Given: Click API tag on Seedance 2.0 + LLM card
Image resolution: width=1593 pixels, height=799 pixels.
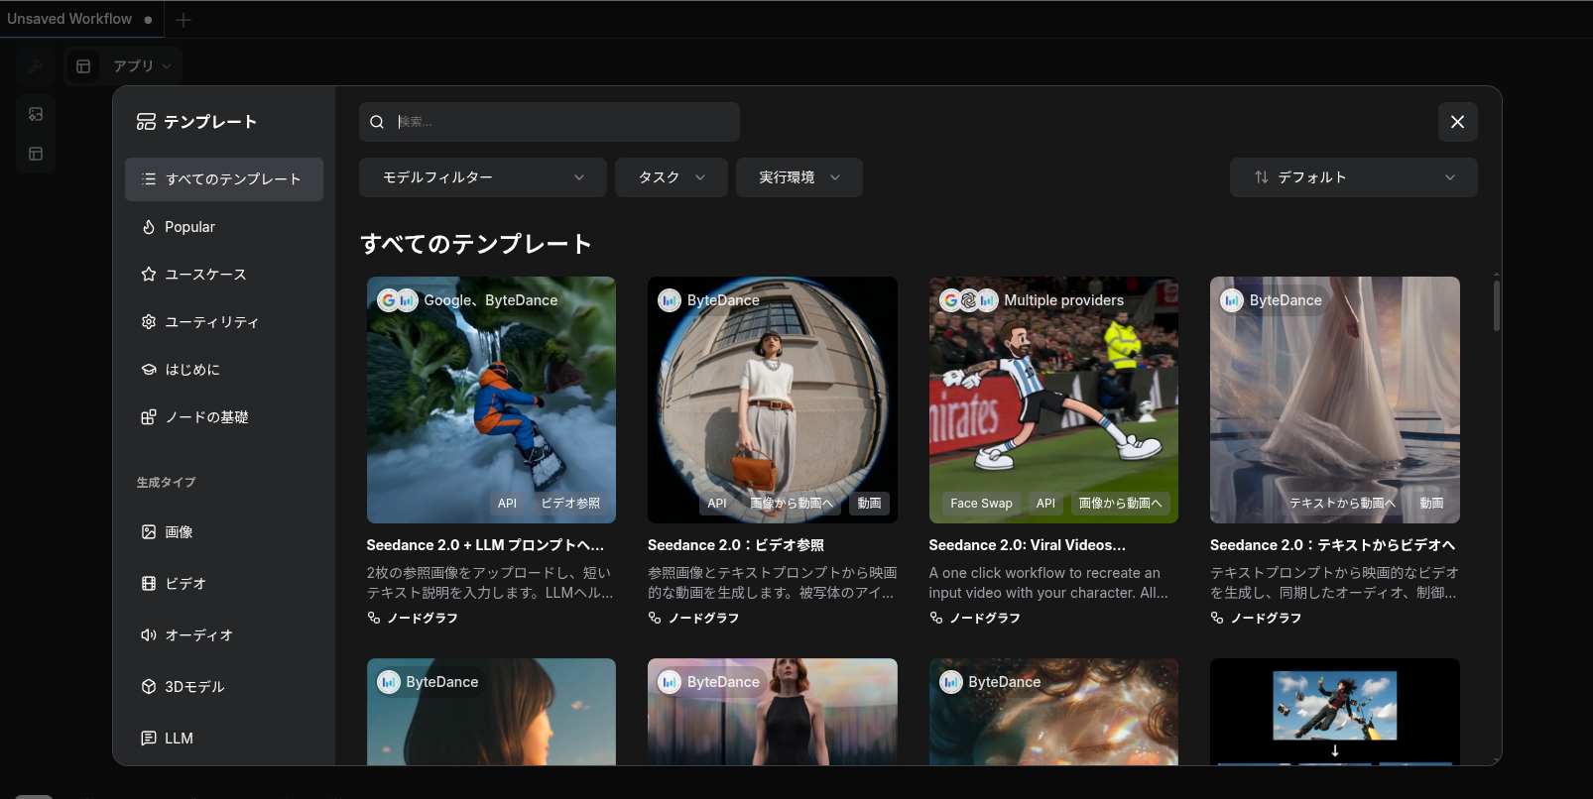Looking at the screenshot, I should coord(507,504).
